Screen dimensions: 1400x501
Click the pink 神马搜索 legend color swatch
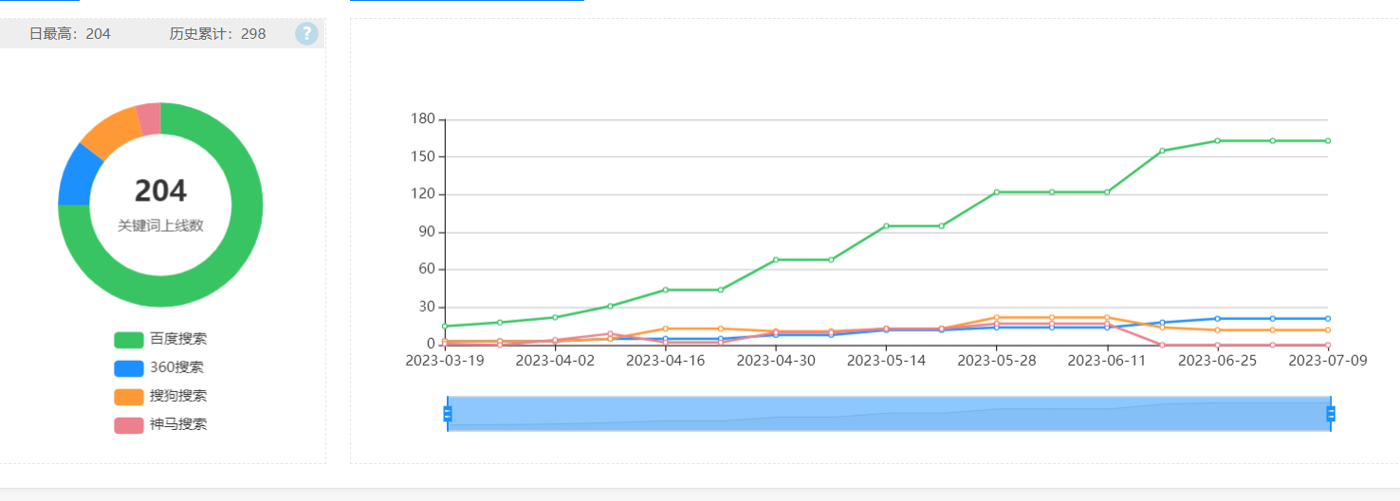pyautogui.click(x=129, y=424)
